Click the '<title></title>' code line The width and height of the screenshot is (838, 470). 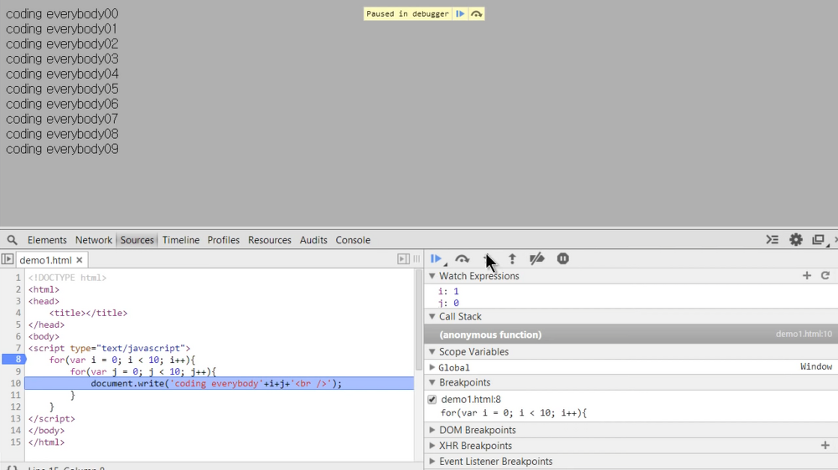pyautogui.click(x=88, y=313)
